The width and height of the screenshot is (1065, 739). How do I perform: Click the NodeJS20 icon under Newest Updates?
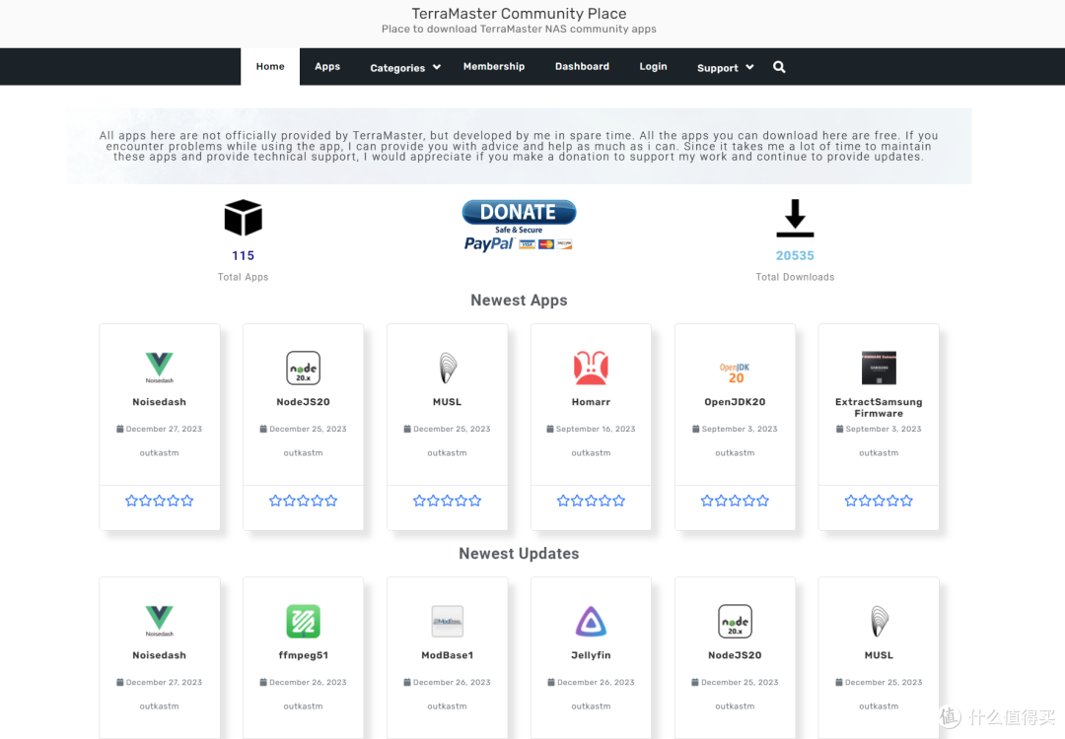point(735,621)
